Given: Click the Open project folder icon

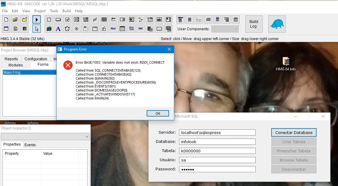Looking at the screenshot, I should (x=15, y=20).
